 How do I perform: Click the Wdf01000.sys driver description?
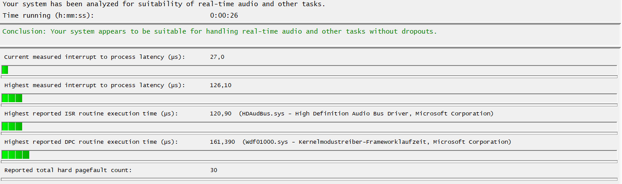coord(377,142)
